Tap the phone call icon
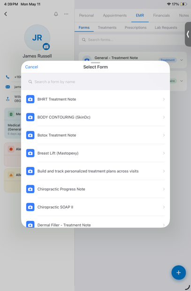The width and height of the screenshot is (191, 291). point(8,77)
